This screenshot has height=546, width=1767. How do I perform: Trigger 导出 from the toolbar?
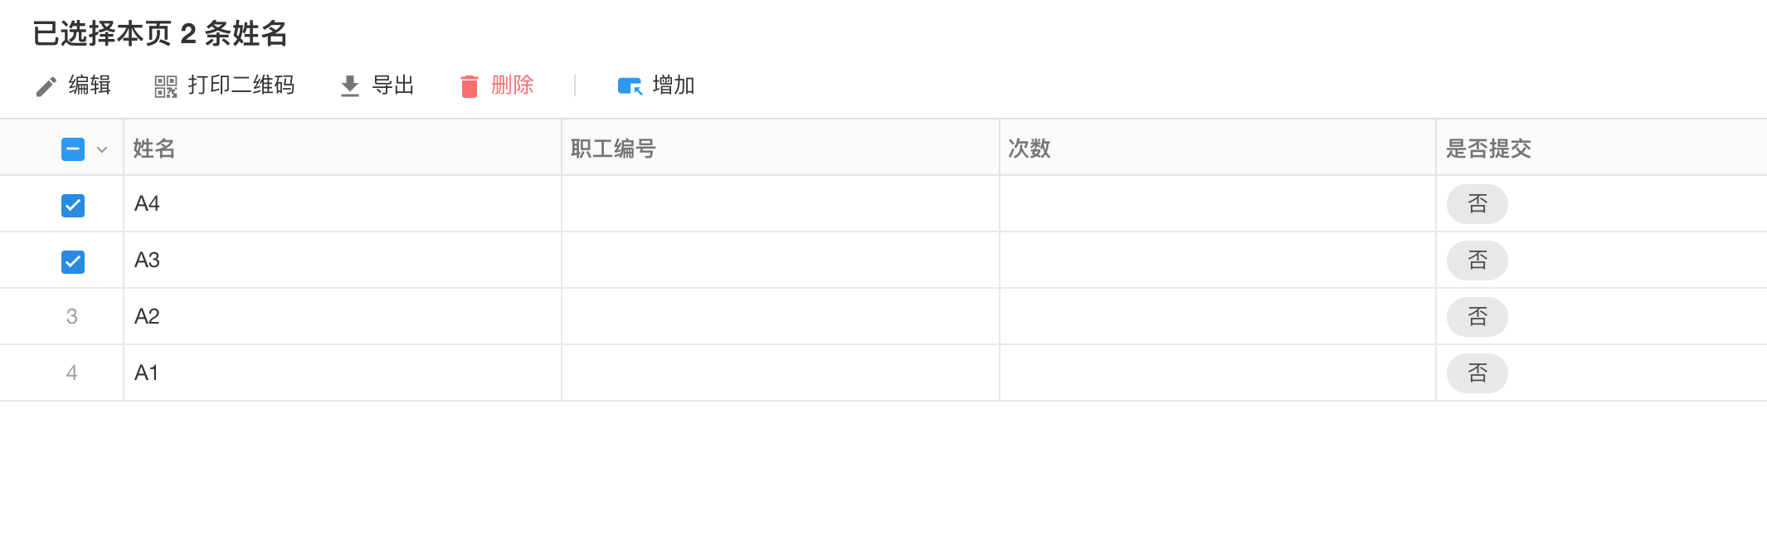point(394,85)
